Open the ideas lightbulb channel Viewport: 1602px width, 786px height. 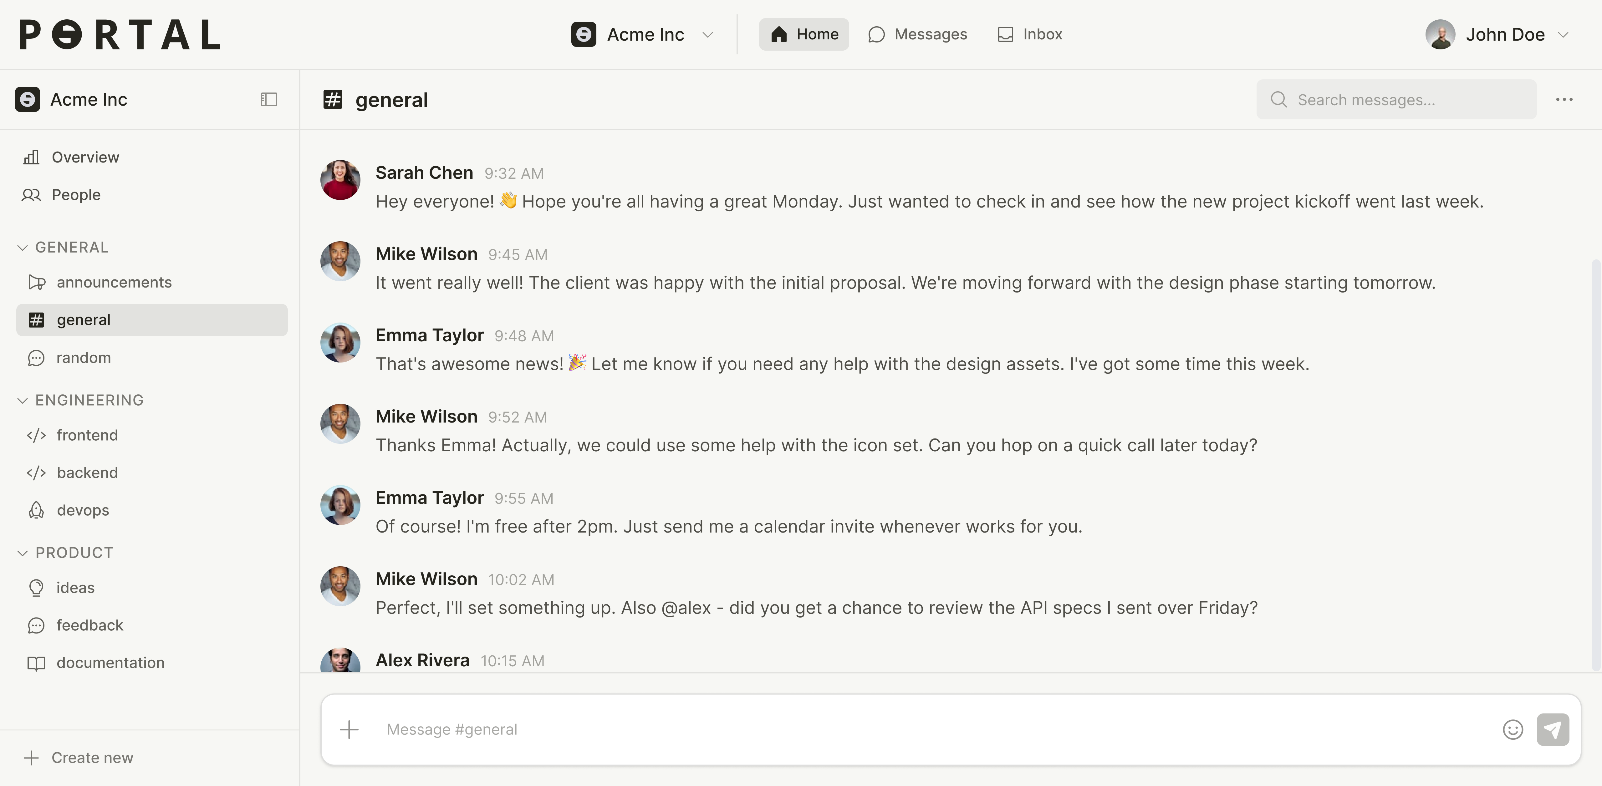75,588
